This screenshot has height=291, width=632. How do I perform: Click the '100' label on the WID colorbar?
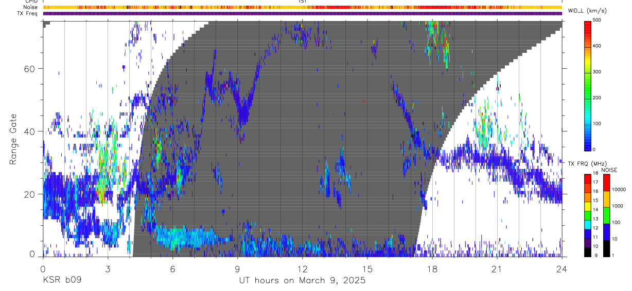click(598, 124)
